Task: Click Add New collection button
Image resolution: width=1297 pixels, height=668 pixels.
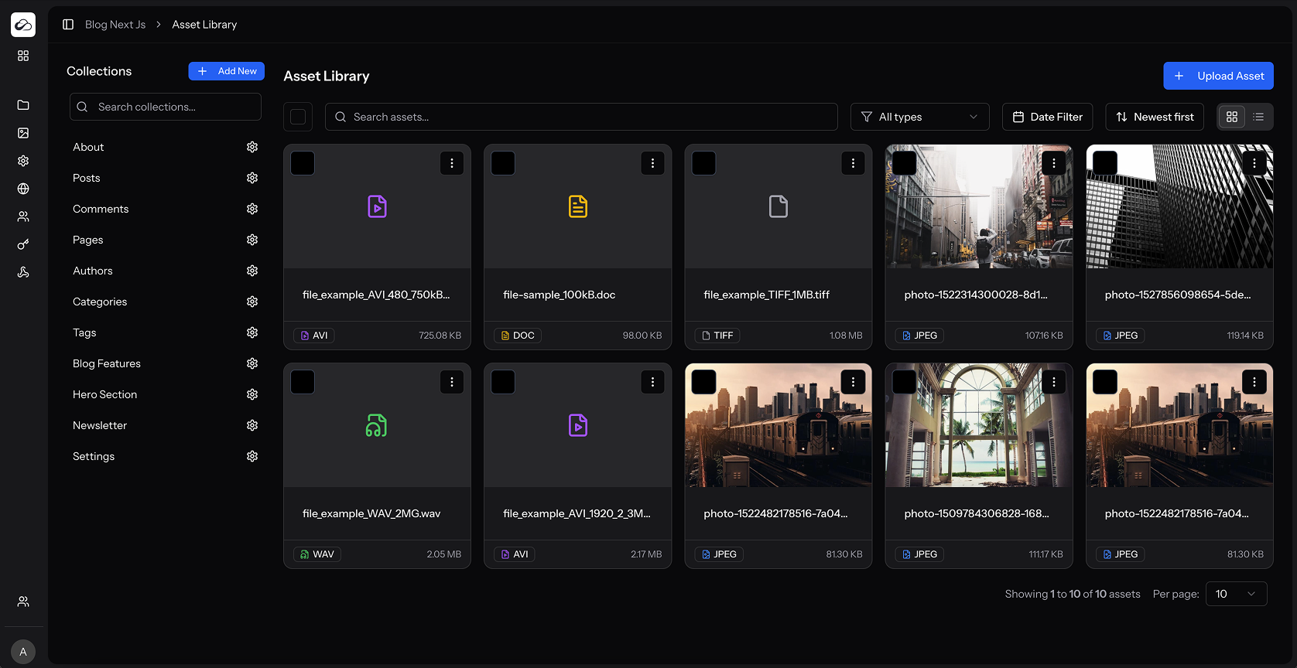Action: 227,71
